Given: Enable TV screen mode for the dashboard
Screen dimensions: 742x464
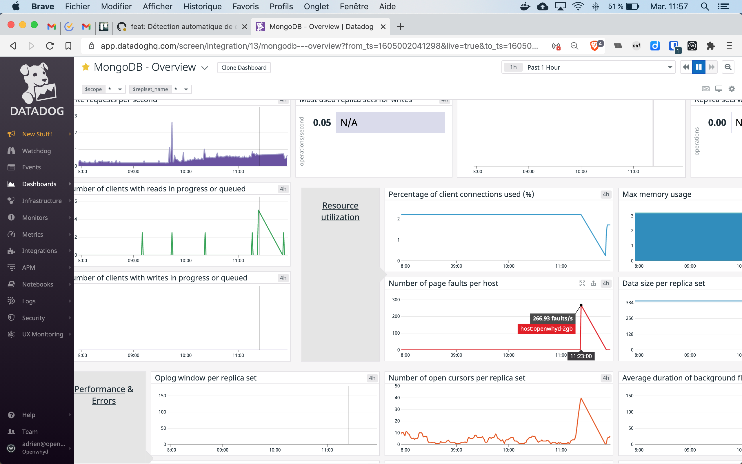Looking at the screenshot, I should (719, 89).
